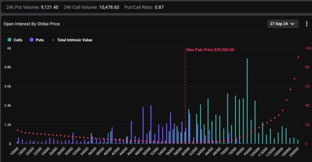
Task: Select the tallest teal call bar
Action: [247, 101]
